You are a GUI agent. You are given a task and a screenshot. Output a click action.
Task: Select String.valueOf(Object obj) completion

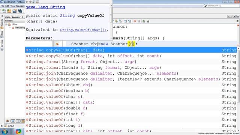[131, 85]
